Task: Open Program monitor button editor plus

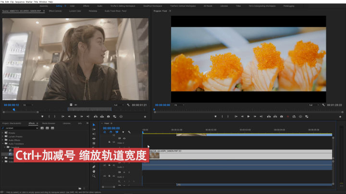Action: 340,117
